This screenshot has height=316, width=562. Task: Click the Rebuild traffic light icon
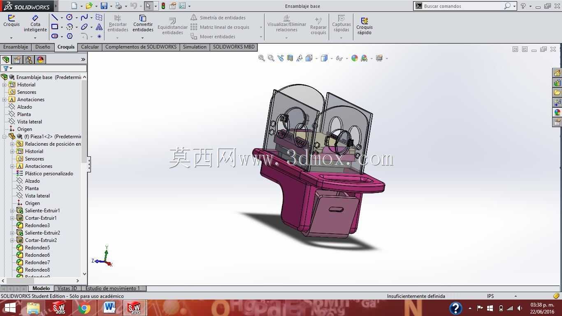163,6
